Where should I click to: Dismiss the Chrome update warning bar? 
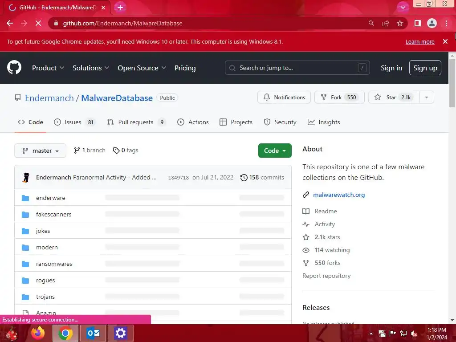point(445,41)
